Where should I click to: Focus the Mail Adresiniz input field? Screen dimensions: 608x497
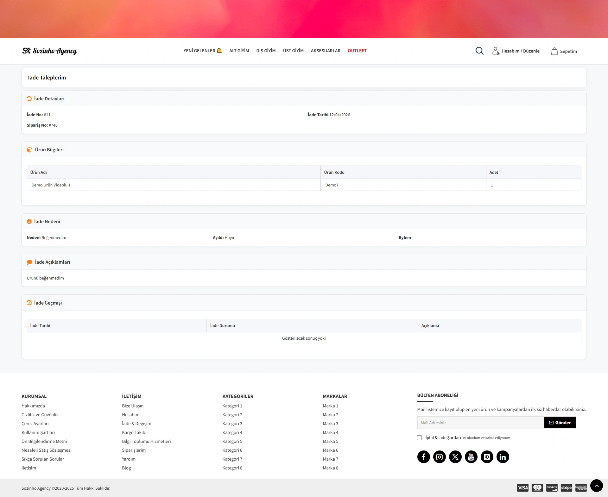pos(480,423)
